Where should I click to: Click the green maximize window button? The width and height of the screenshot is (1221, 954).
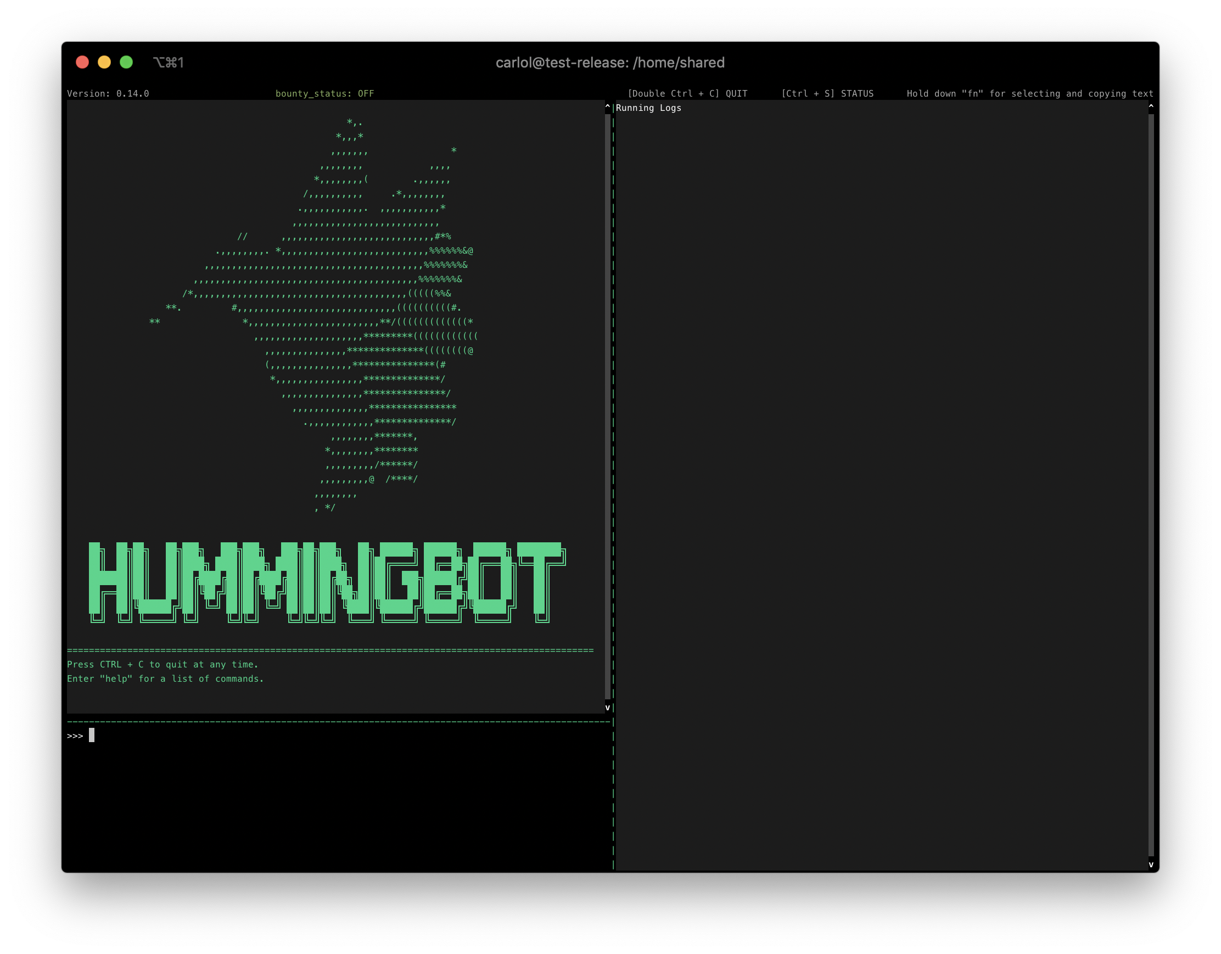coord(126,62)
